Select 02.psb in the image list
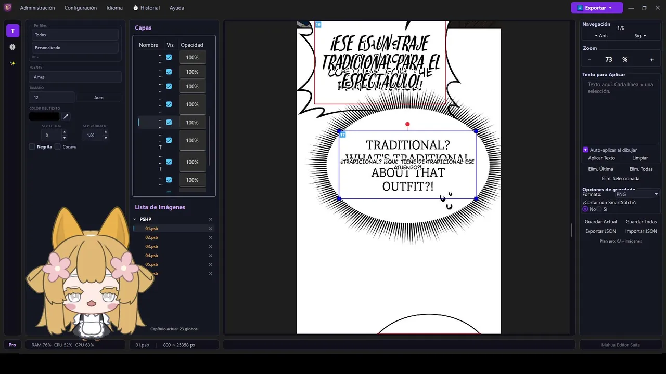 [151, 237]
